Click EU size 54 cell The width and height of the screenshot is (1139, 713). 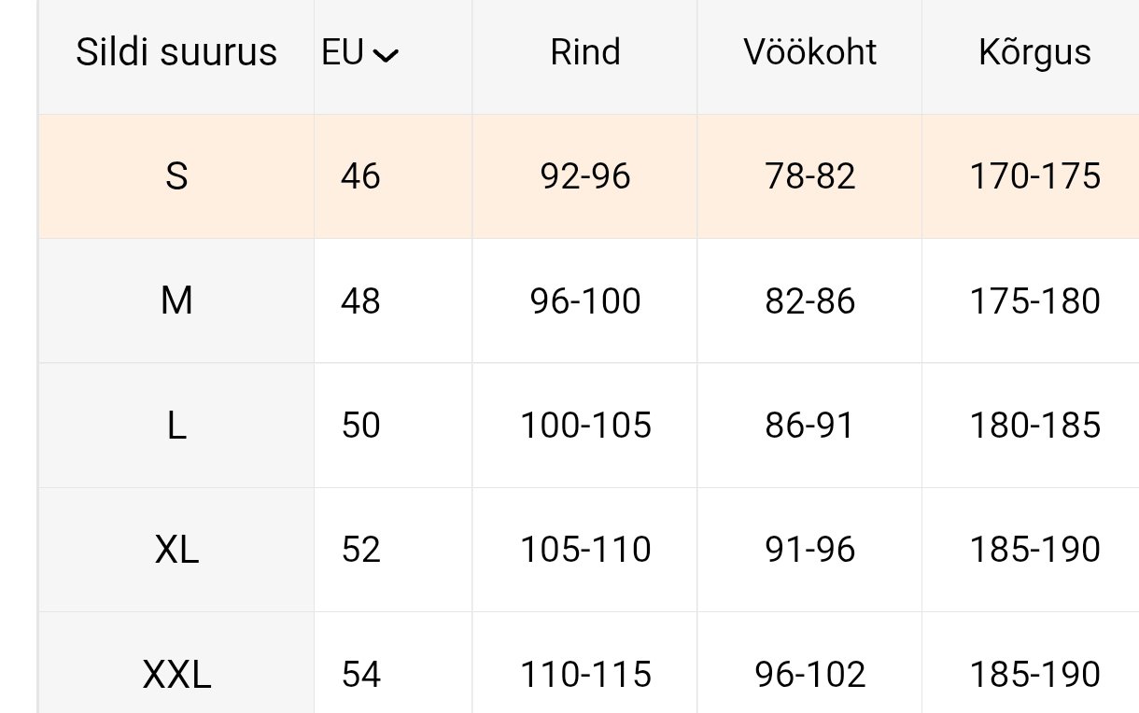click(x=360, y=674)
